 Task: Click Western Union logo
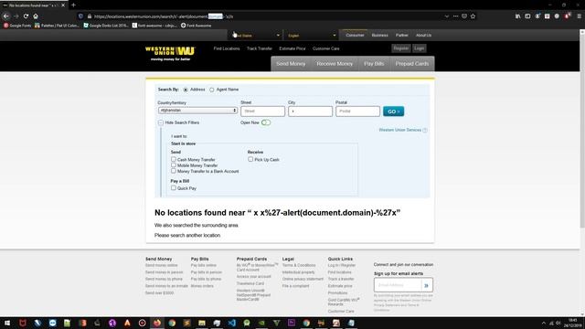tap(170, 53)
